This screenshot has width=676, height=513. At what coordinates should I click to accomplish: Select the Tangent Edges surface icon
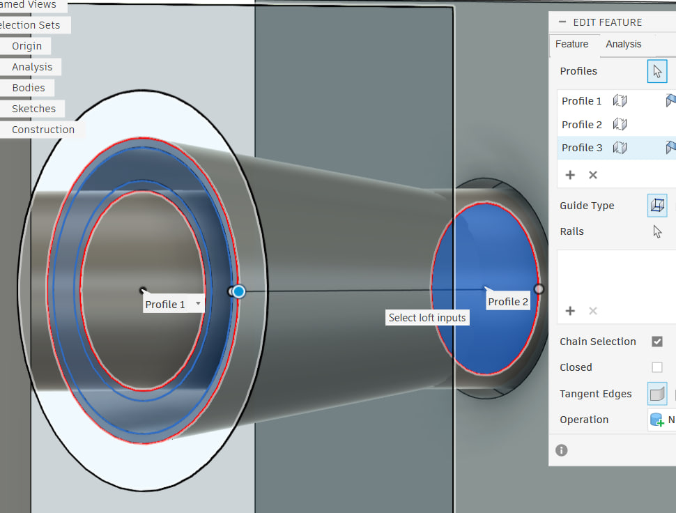click(657, 394)
